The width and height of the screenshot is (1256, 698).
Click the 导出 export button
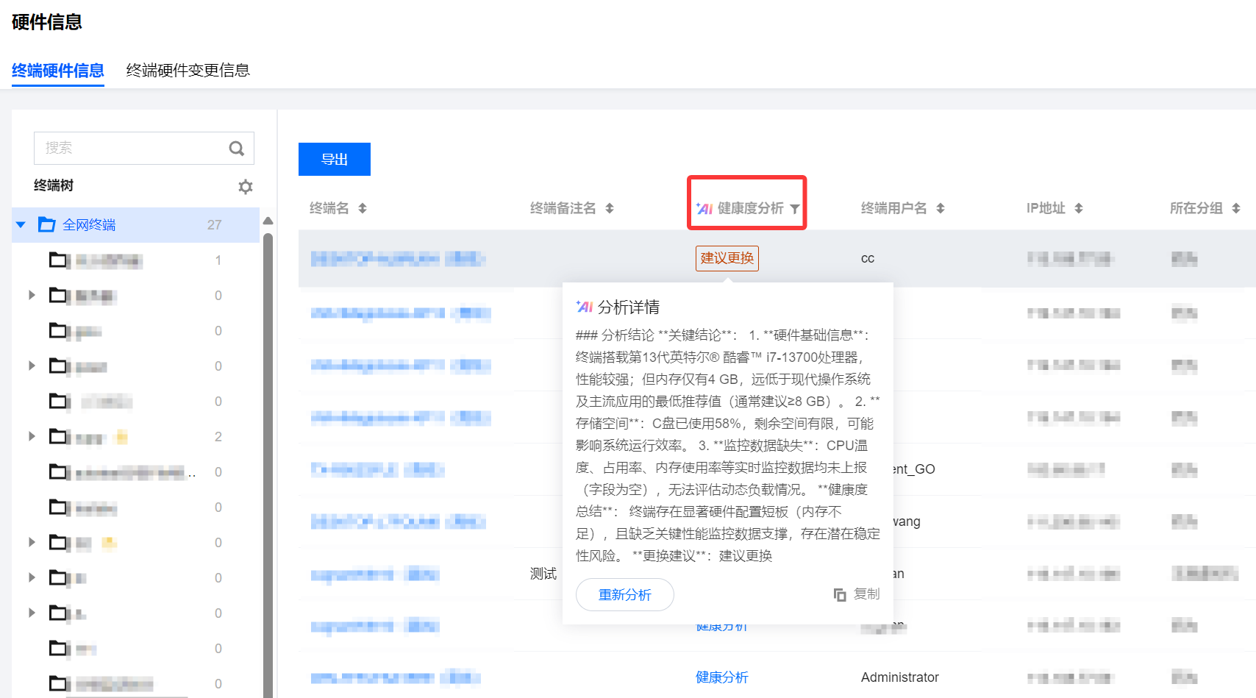pyautogui.click(x=334, y=160)
